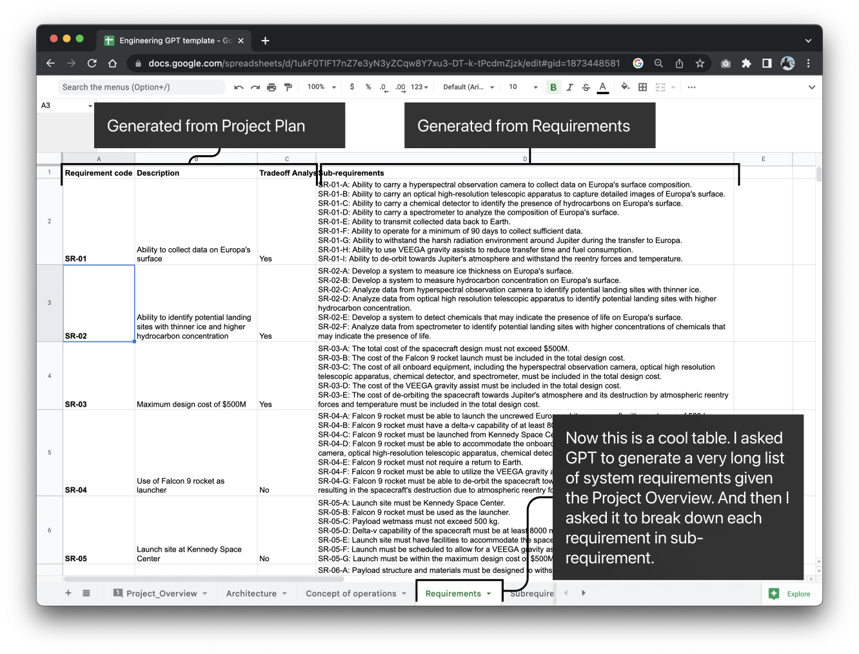Screen dimensions: 859x654
Task: Select the cell containing SR-04
Action: click(99, 453)
